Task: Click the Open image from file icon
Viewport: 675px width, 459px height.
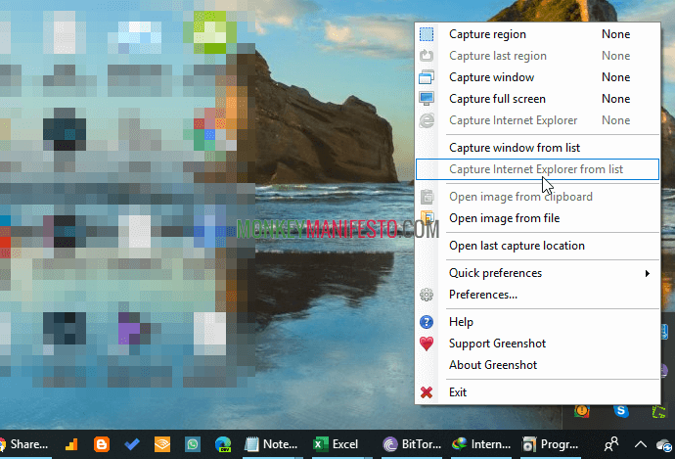Action: [427, 217]
